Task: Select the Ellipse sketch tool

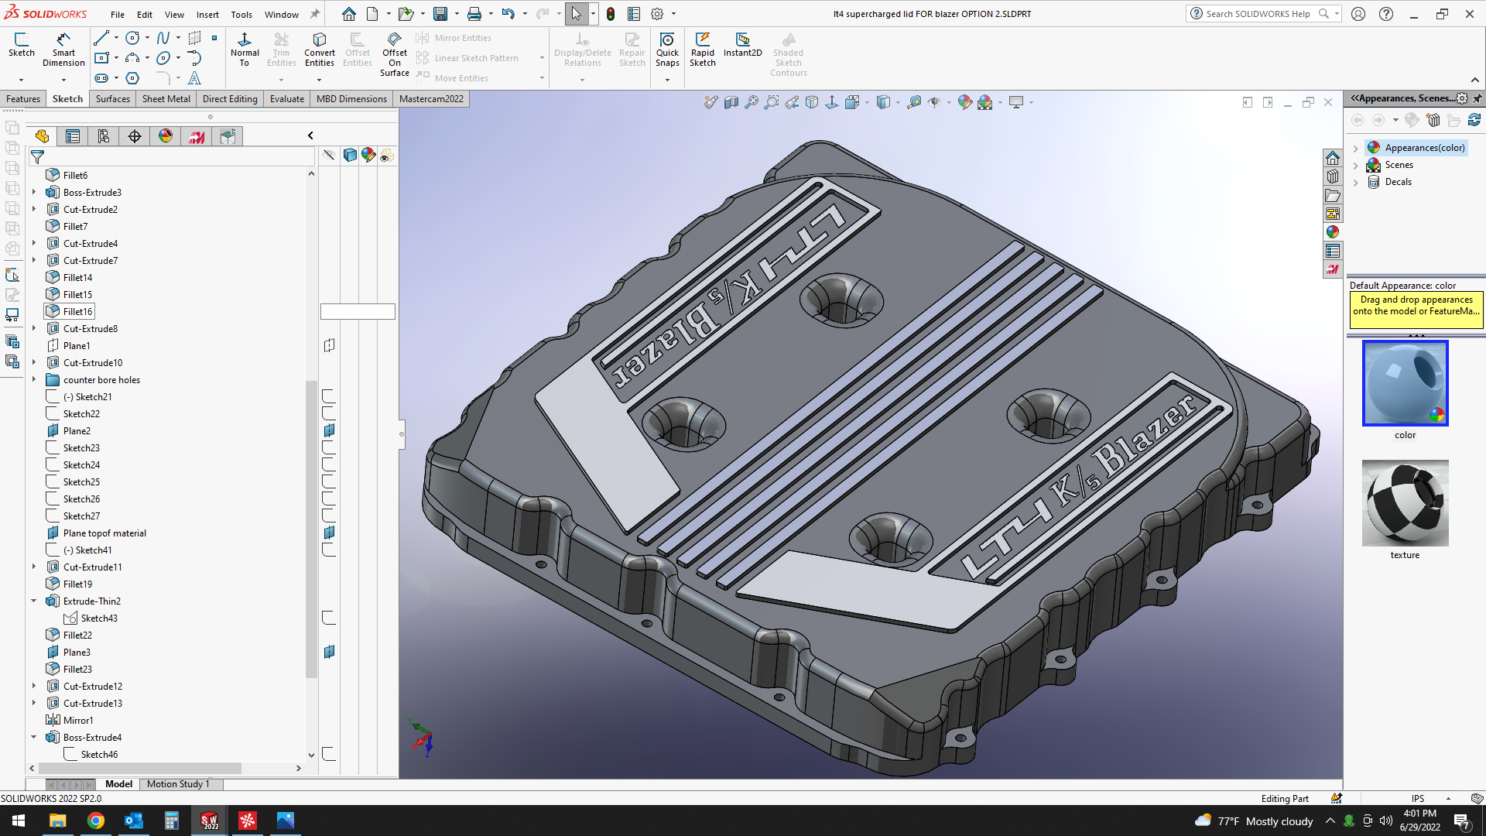Action: click(163, 58)
